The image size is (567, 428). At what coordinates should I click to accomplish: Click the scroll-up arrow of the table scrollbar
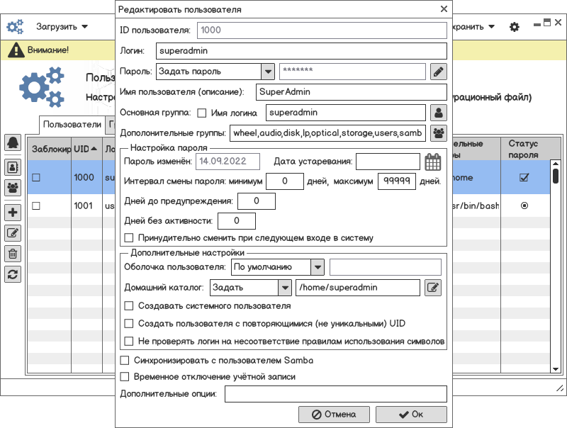[556, 164]
